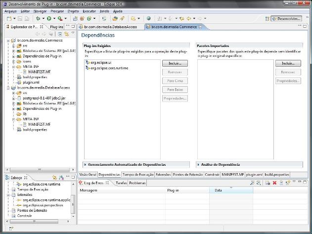The image size is (312, 234).
Task: Expand src folder under br.com.devmedia.Commerce
Action: point(13,46)
